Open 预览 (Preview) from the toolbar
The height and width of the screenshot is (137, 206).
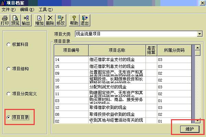[x=15, y=20]
